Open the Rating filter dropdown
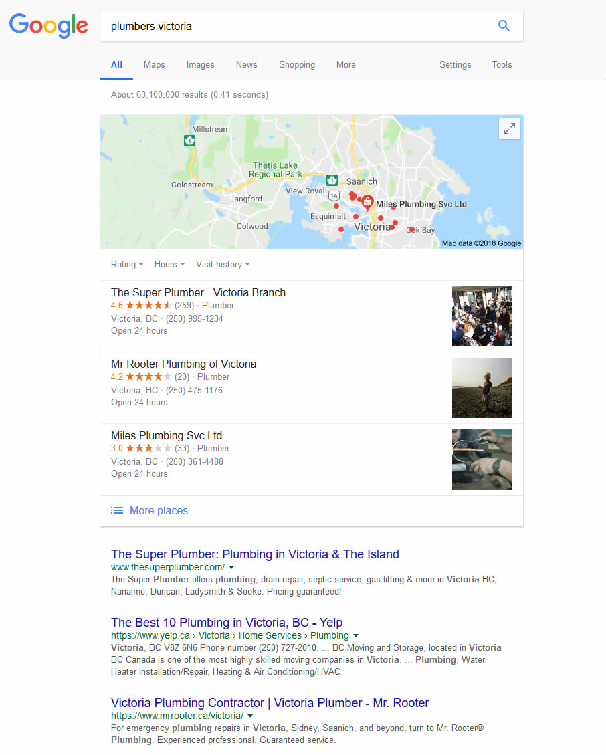The height and width of the screenshot is (755, 606). [127, 264]
